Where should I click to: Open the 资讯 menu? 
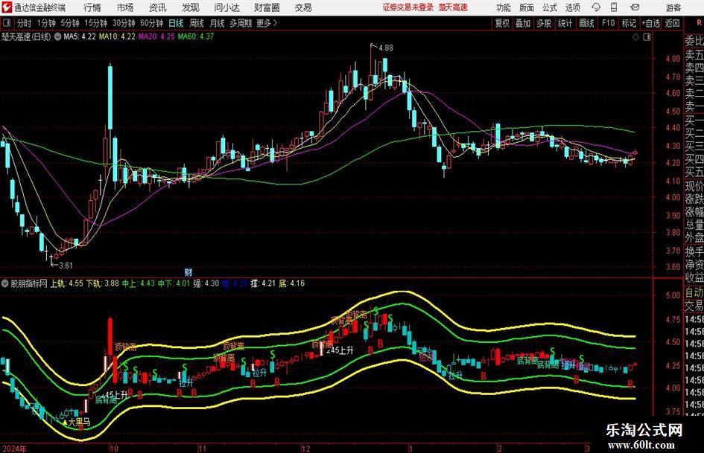tap(158, 7)
